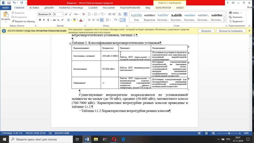Click the Clear Formatting eraser icon
The image size is (254, 143).
[x=84, y=14]
